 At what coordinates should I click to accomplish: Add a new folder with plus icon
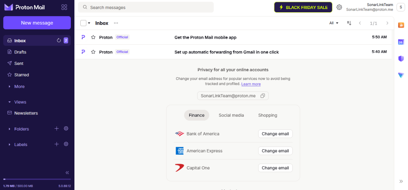pyautogui.click(x=57, y=129)
